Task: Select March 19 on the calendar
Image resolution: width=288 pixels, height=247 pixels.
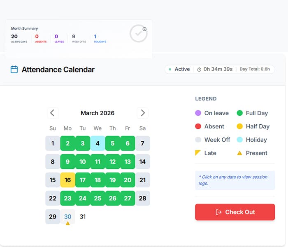Action: point(113,180)
